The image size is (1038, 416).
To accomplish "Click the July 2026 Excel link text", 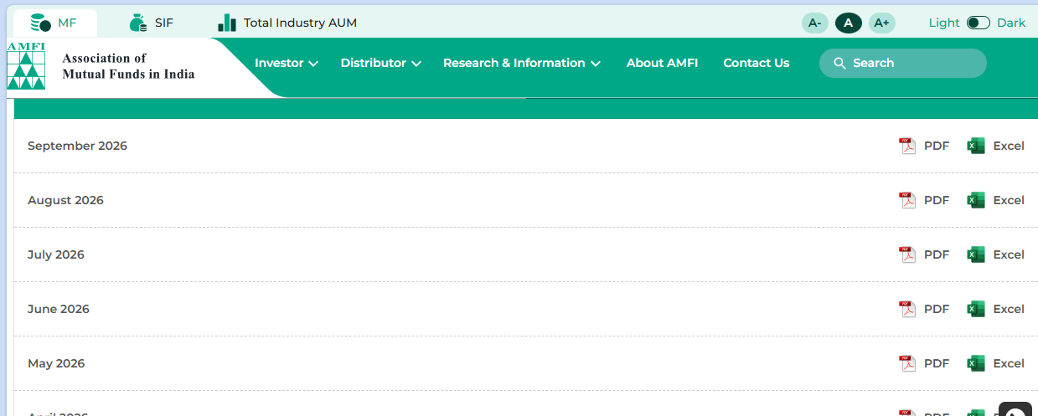I will [1009, 254].
